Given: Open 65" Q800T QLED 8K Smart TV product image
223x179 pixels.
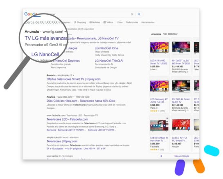Looking at the screenshot, I should tap(181, 47).
